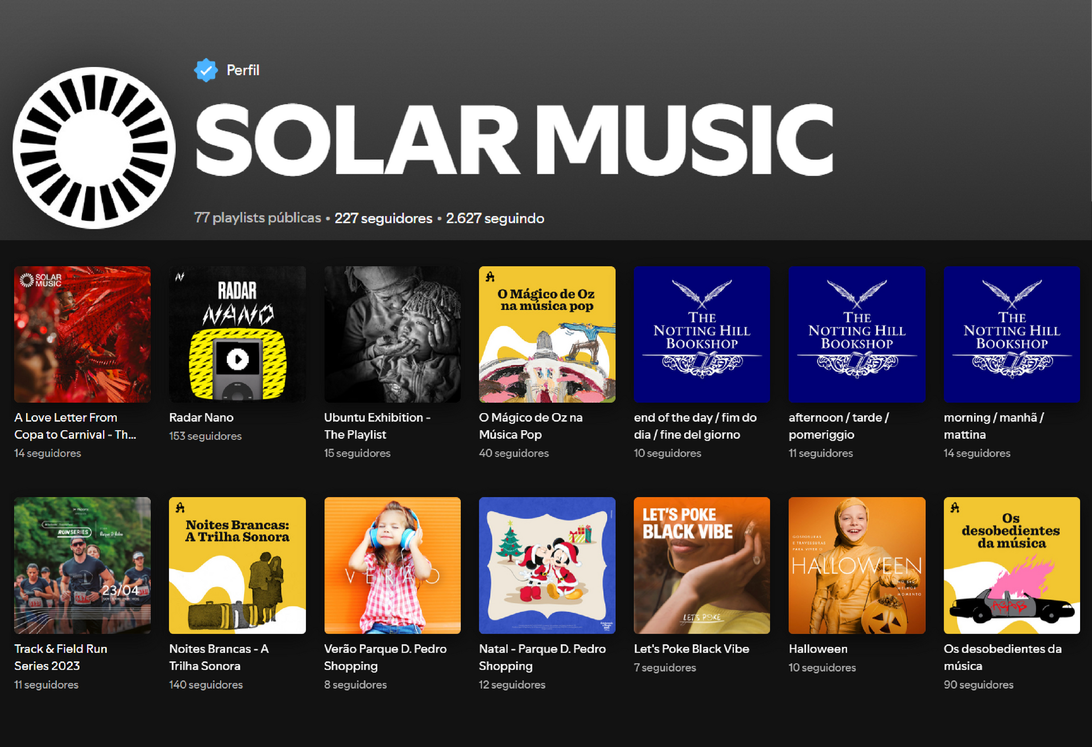Click "153 seguidores" under Radar Nano

click(205, 436)
